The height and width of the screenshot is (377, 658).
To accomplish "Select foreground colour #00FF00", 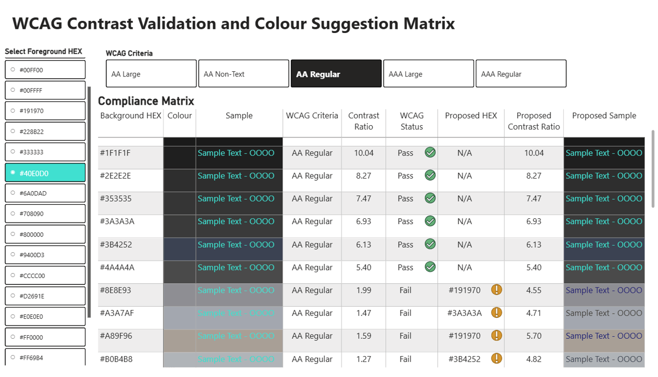I will pos(45,70).
